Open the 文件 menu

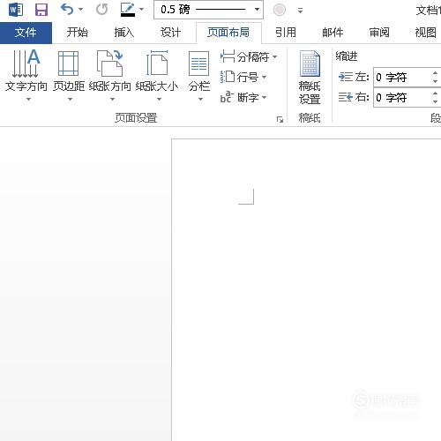[26, 33]
